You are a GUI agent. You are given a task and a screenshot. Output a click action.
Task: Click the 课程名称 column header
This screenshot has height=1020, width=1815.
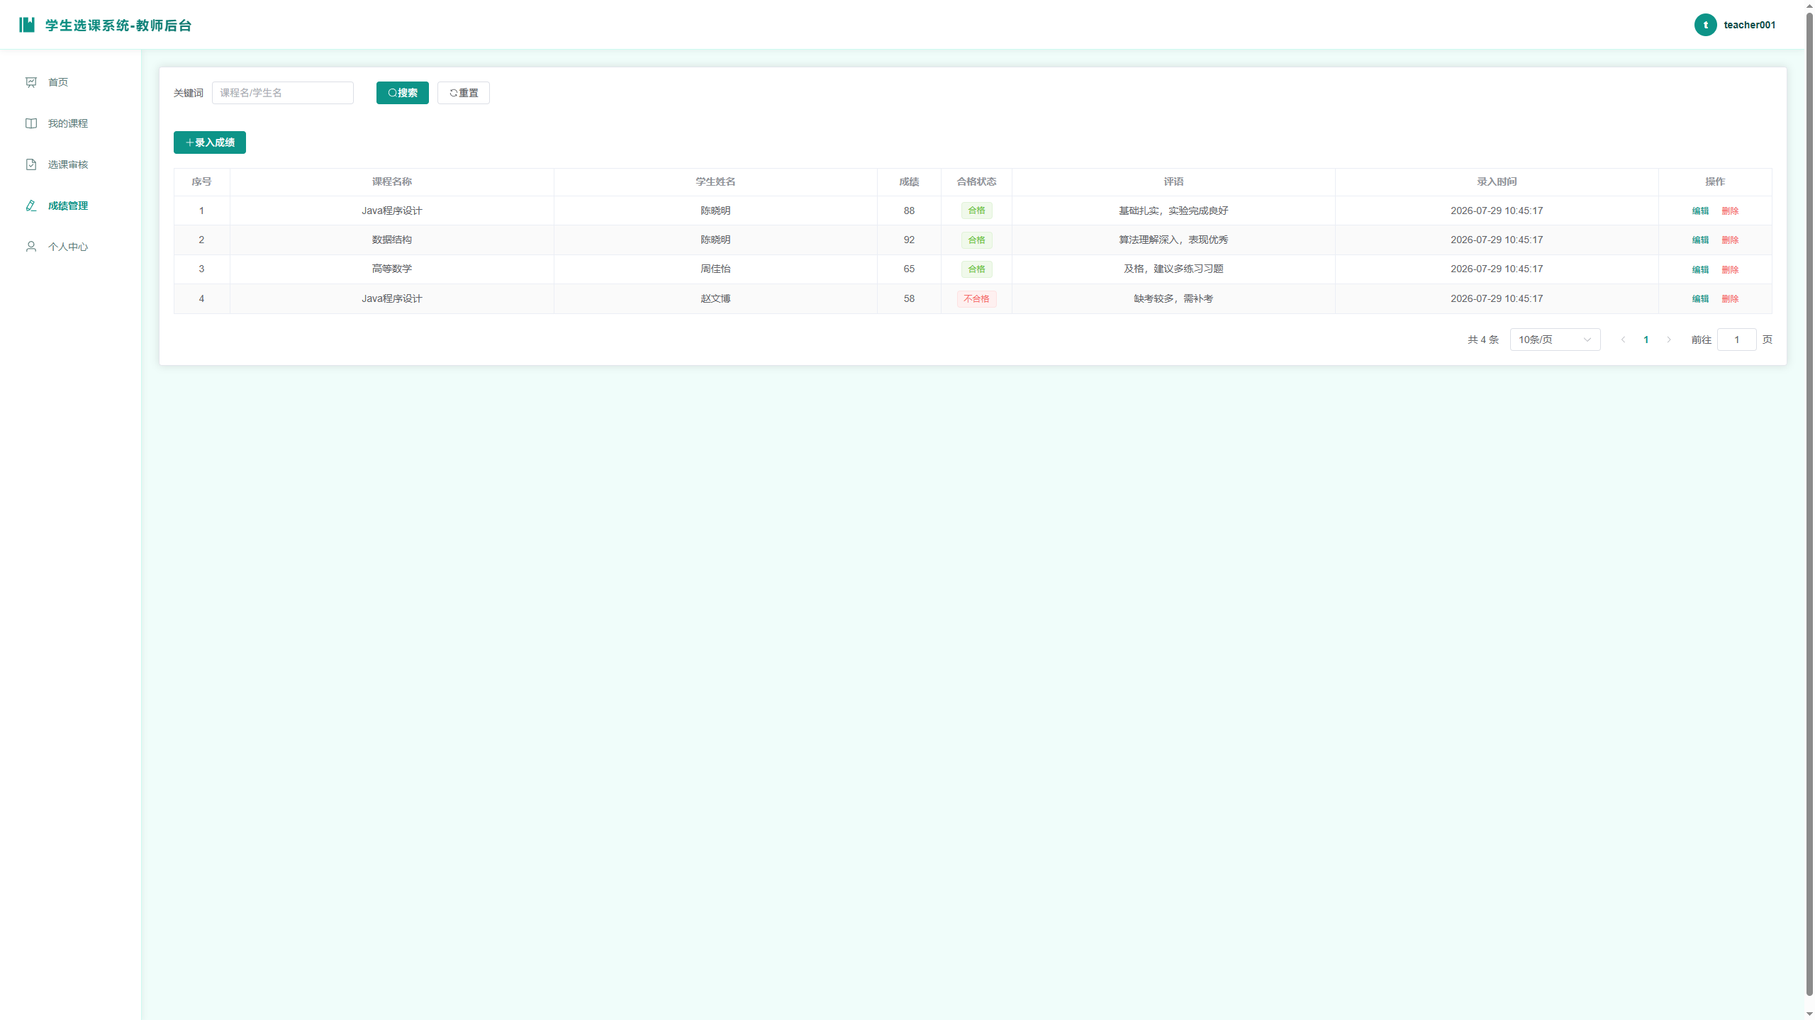pos(392,181)
